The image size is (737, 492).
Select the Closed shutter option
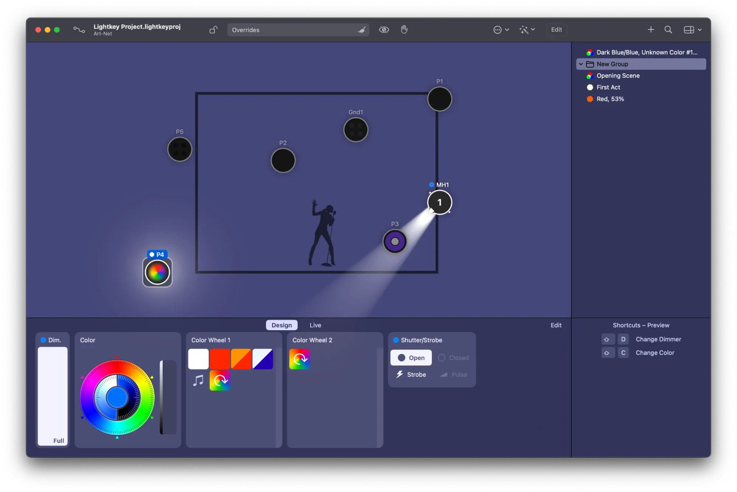(453, 357)
